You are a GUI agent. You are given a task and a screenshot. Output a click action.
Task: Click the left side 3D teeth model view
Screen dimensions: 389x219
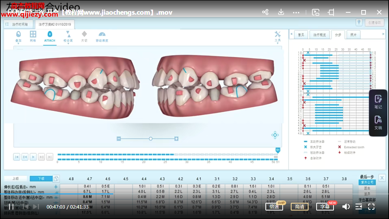(x=75, y=87)
